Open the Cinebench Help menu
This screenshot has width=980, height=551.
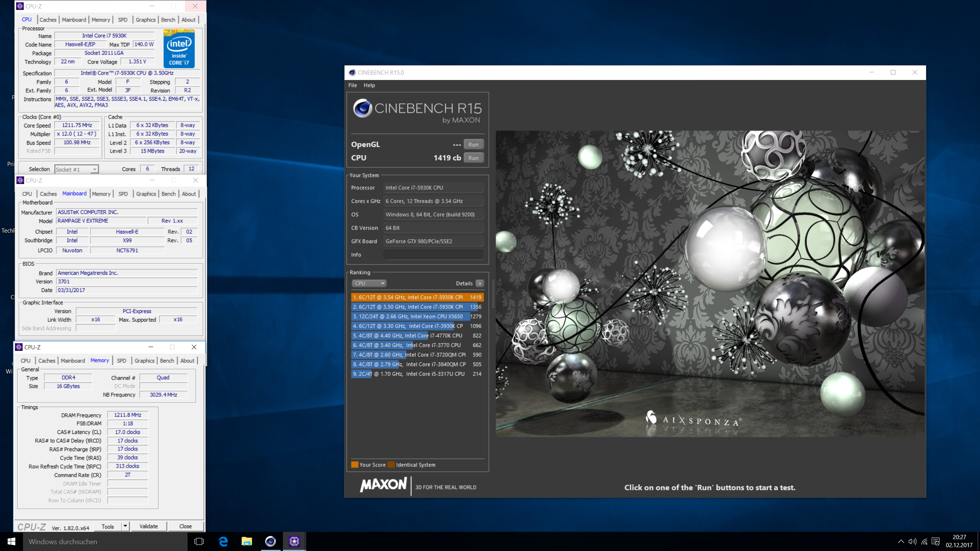point(369,85)
